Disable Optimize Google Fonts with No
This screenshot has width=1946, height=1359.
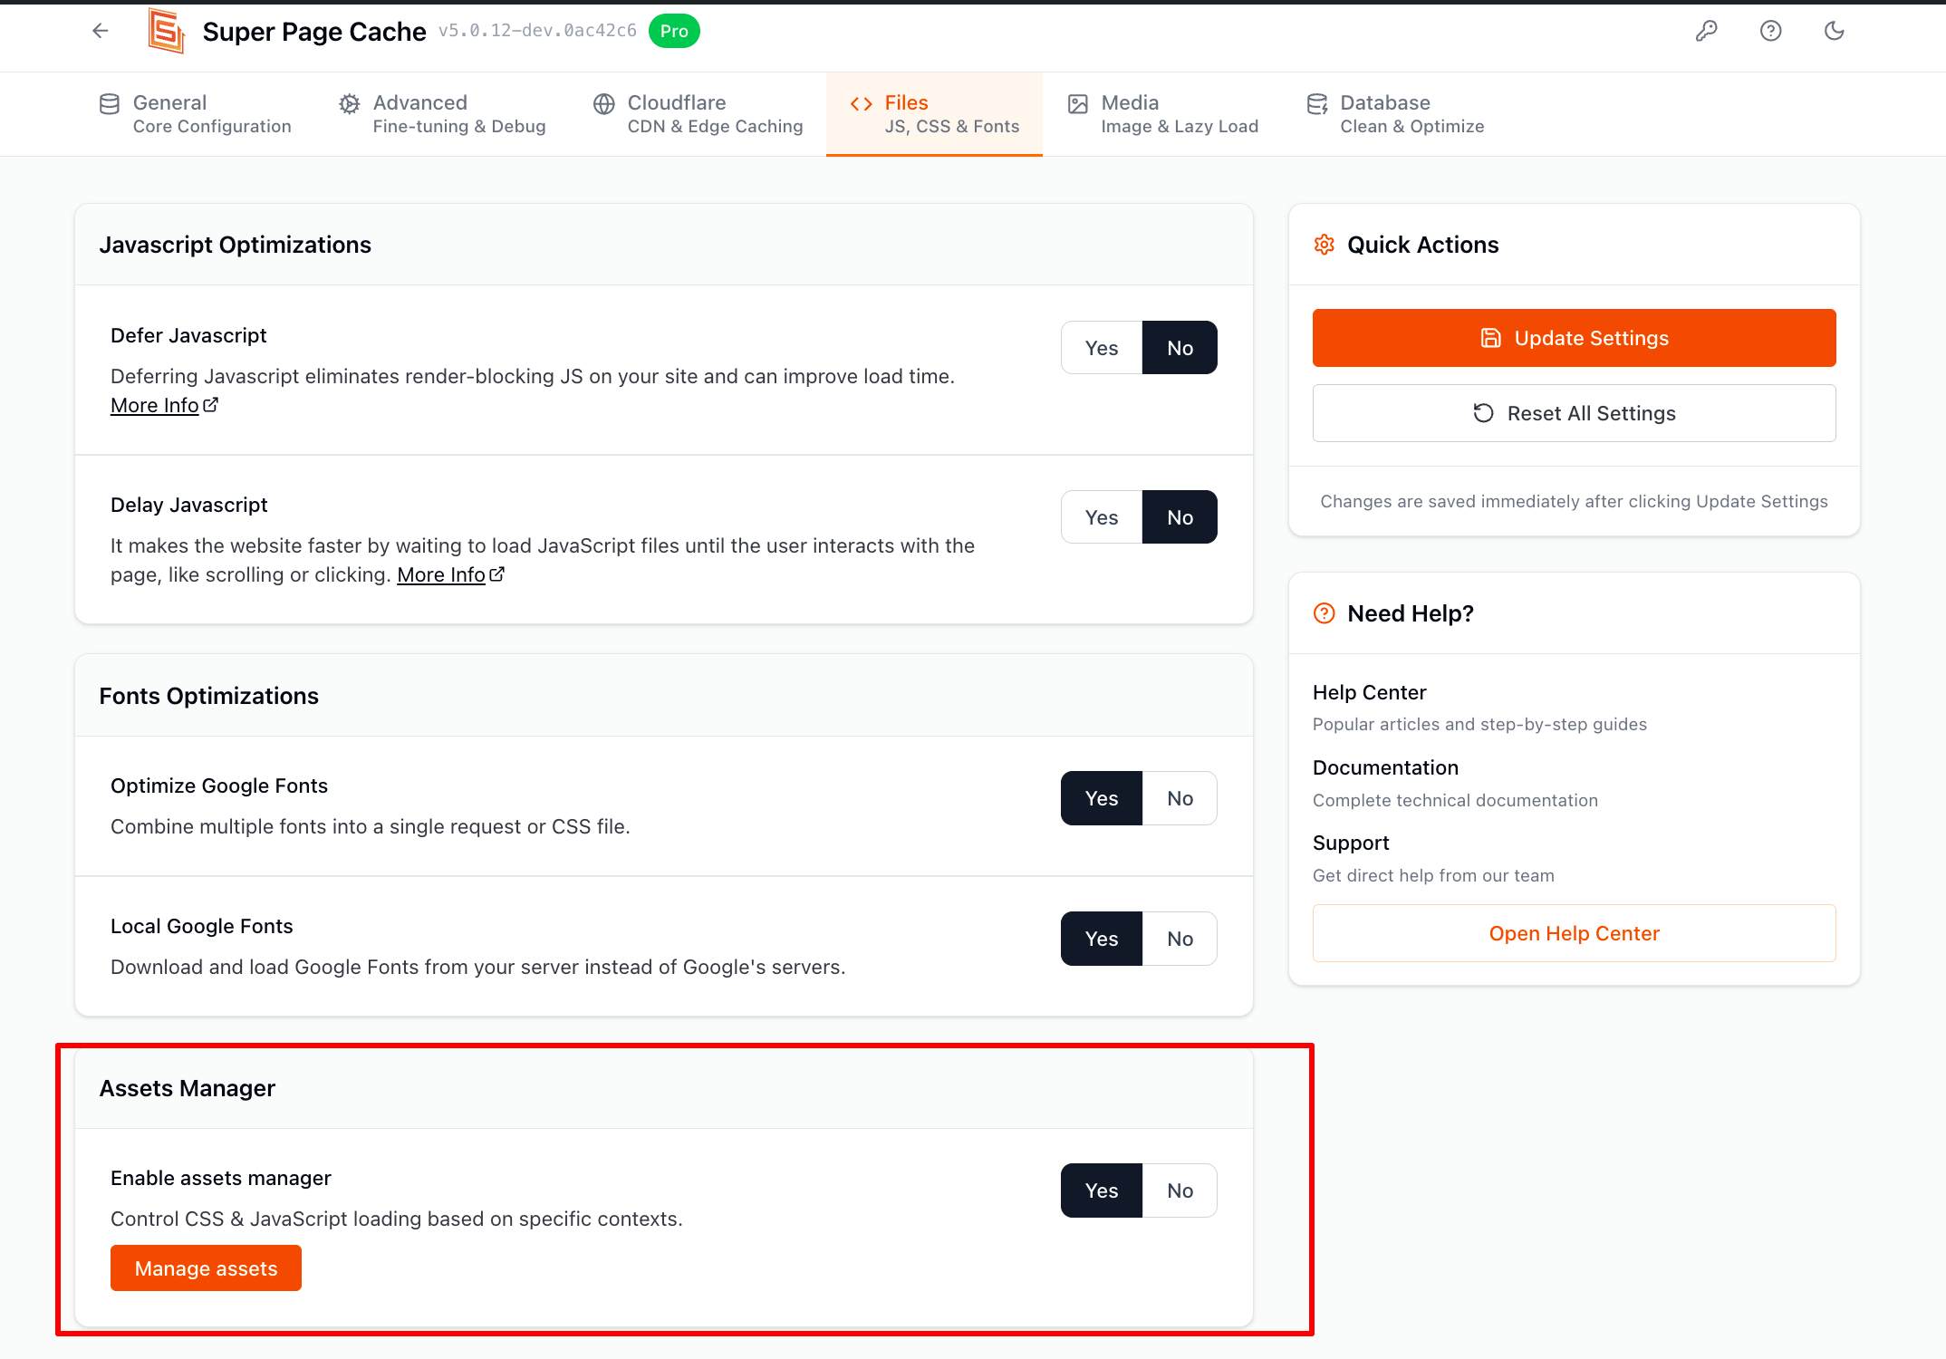pyautogui.click(x=1180, y=798)
